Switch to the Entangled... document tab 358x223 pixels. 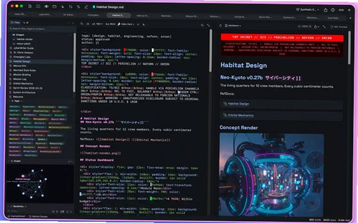[93, 15]
